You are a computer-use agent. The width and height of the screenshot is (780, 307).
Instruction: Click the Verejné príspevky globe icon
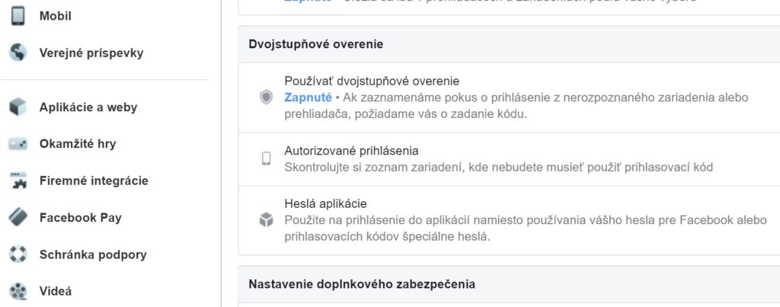coord(18,53)
